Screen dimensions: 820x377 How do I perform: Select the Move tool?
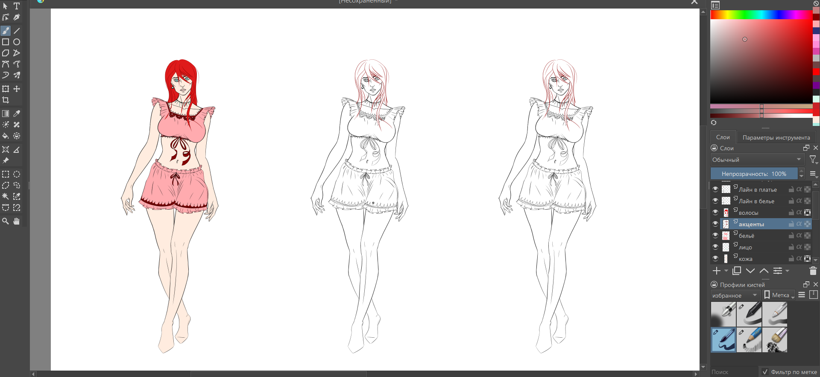(17, 89)
